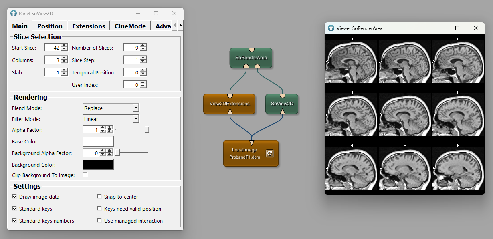The width and height of the screenshot is (493, 239).
Task: Click the reload icon on LocalImage module
Action: pos(270,153)
